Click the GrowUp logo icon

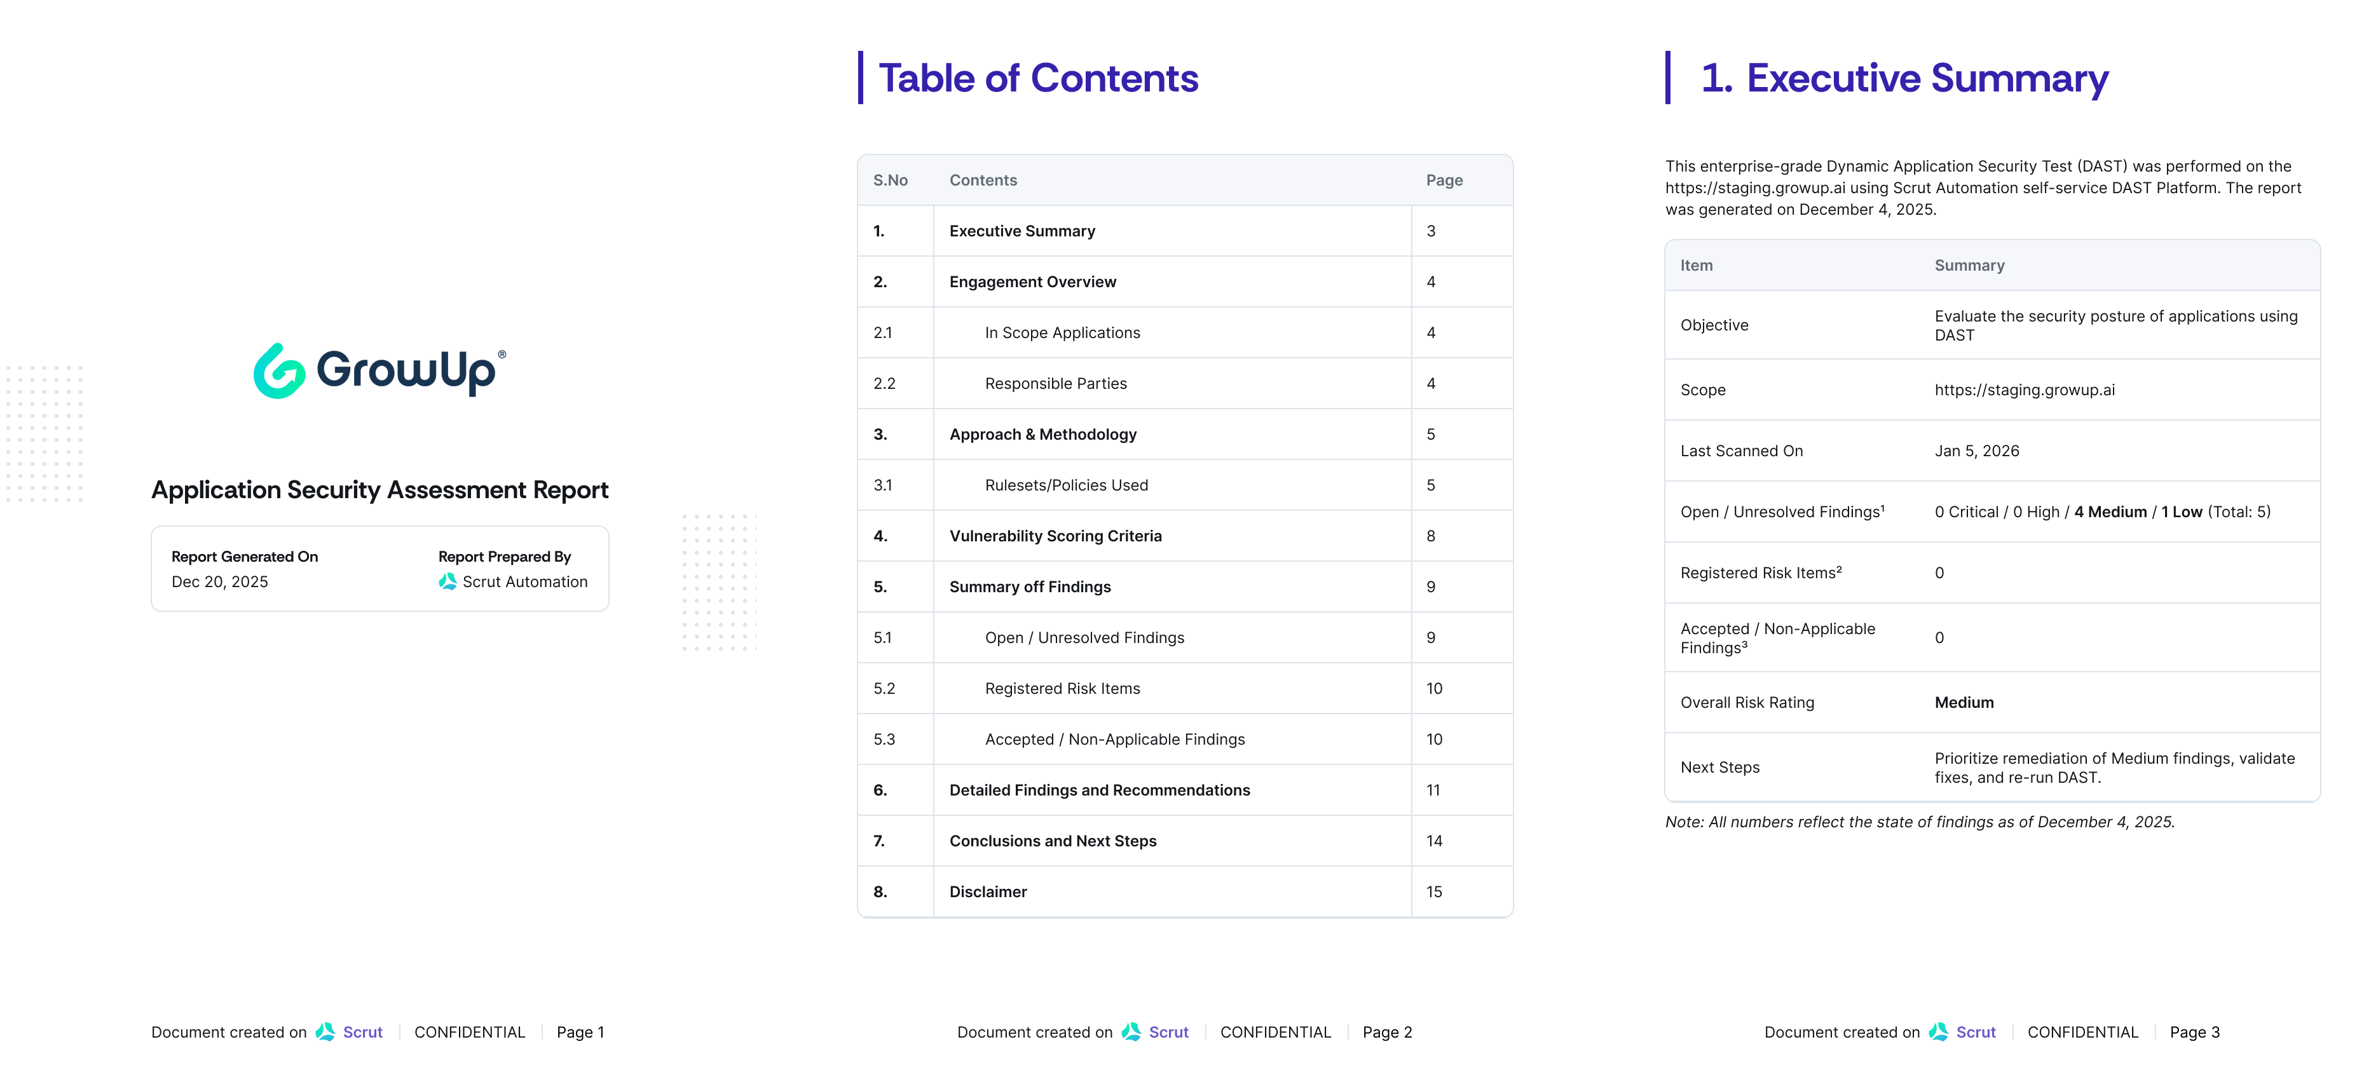click(x=279, y=371)
